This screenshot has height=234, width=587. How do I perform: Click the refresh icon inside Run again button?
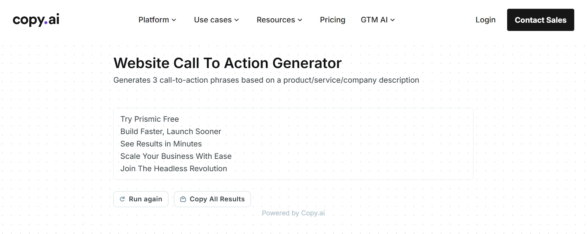pyautogui.click(x=123, y=199)
